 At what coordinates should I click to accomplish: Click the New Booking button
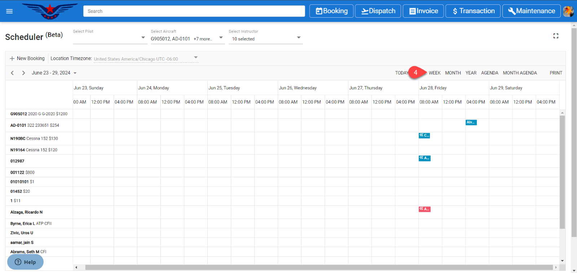pos(27,58)
